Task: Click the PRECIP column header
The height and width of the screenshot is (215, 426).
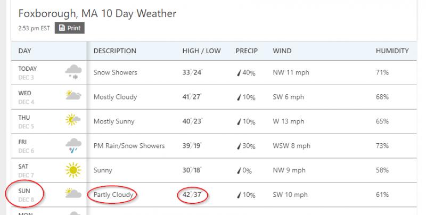Action: tap(247, 51)
